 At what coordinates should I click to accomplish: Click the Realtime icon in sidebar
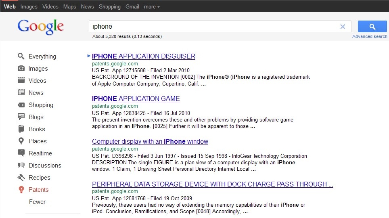pyautogui.click(x=21, y=153)
